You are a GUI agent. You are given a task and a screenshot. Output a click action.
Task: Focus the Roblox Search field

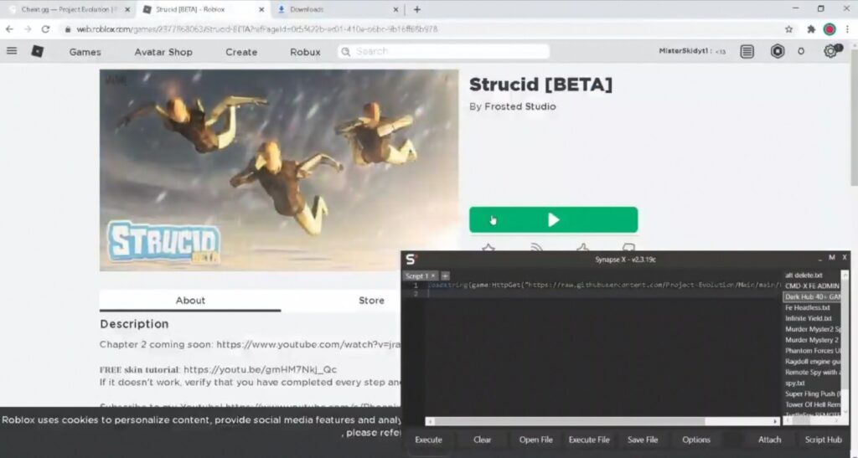click(443, 51)
